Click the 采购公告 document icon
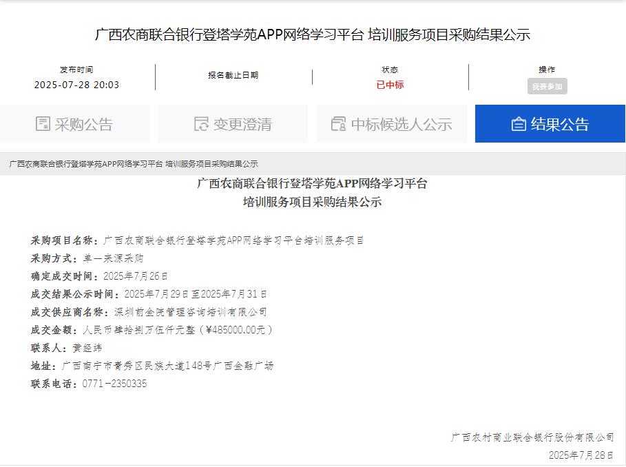The image size is (626, 467). coord(43,124)
